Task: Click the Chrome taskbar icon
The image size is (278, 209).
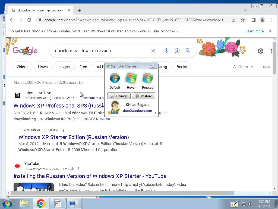Action: pyautogui.click(x=41, y=204)
